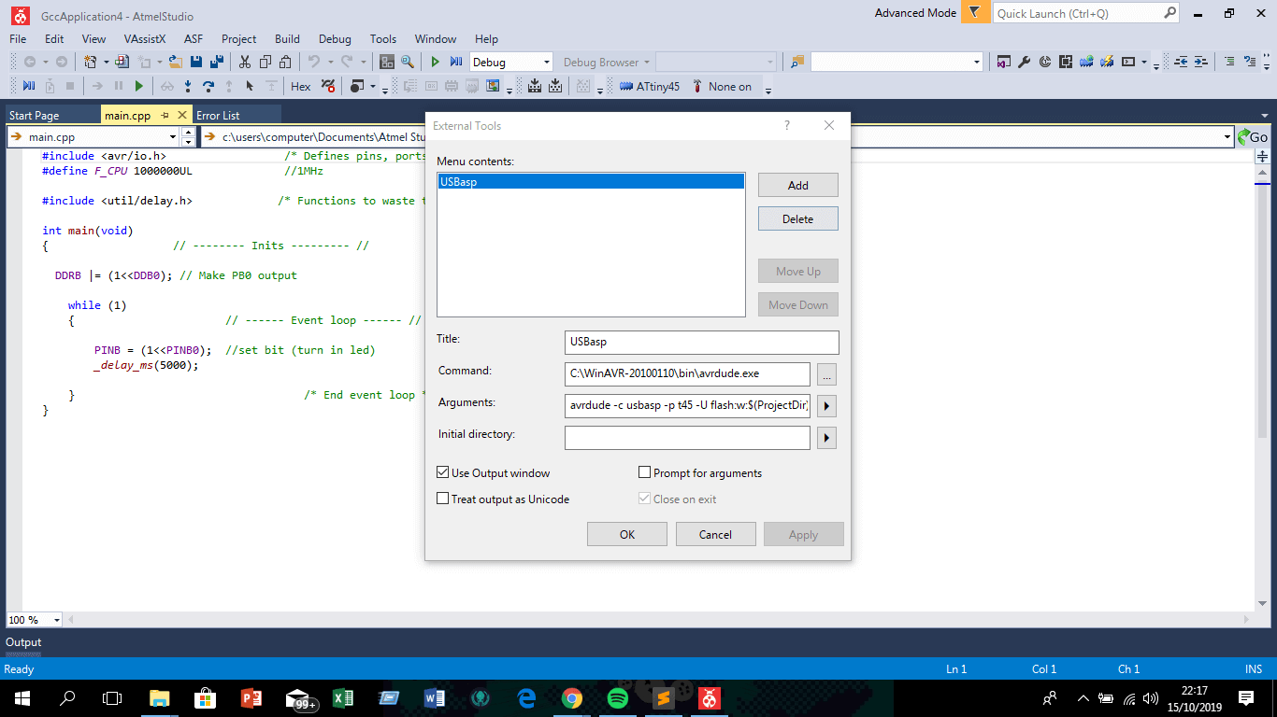This screenshot has width=1277, height=717.
Task: Click the Add button in External Tools
Action: coord(798,185)
